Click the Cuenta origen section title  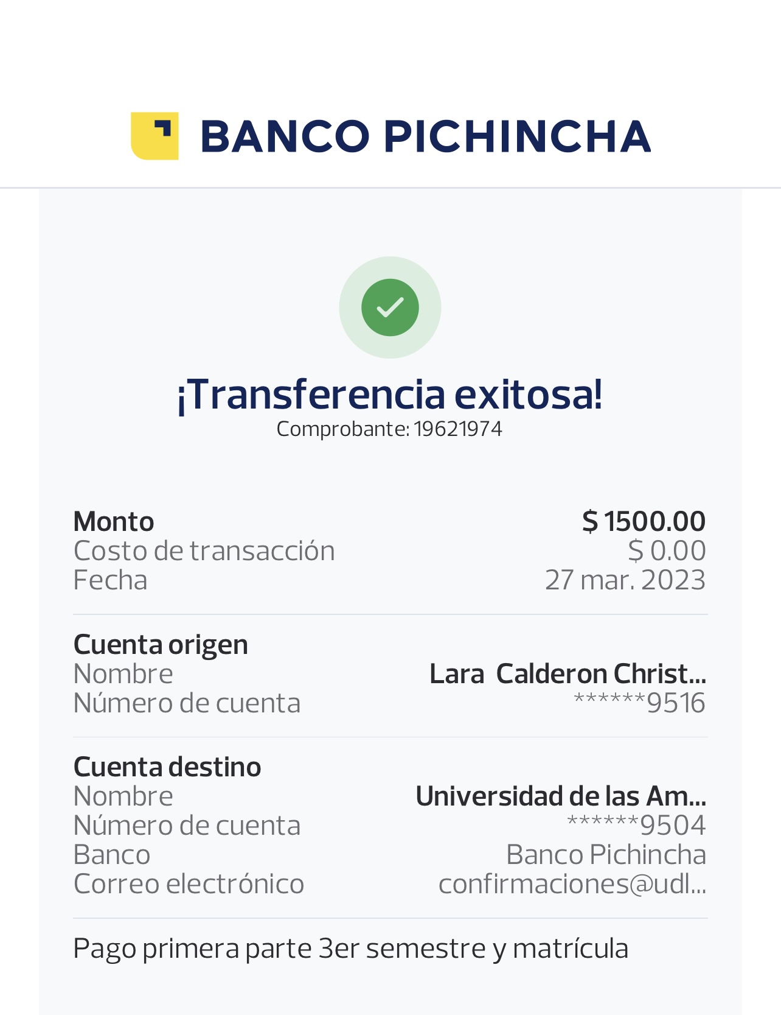(x=161, y=645)
